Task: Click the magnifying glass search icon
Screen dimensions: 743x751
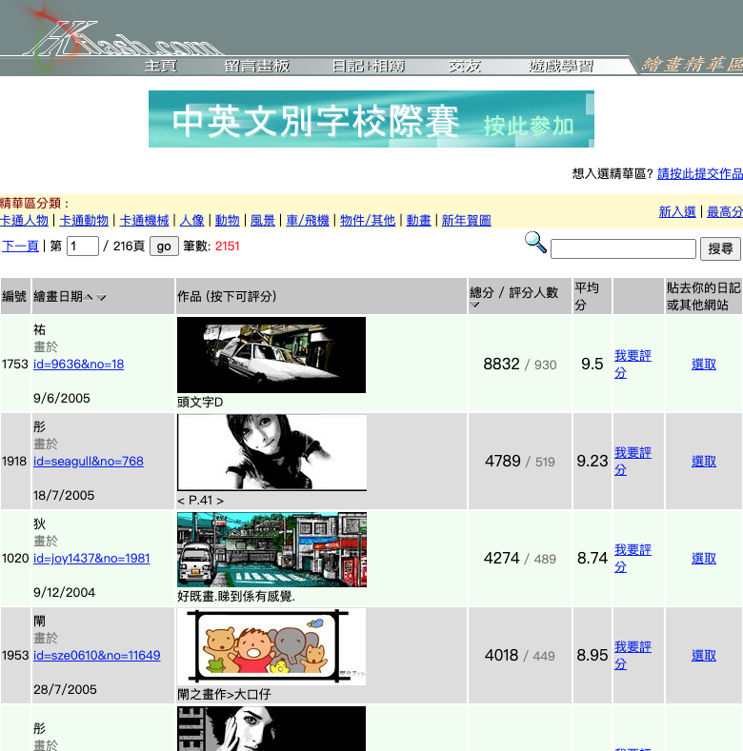Action: tap(535, 243)
